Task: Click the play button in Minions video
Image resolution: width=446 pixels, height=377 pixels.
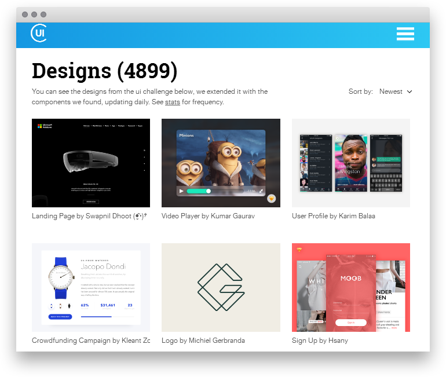Action: click(181, 191)
